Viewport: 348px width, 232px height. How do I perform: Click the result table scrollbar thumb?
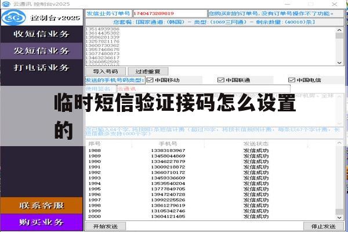point(339,212)
